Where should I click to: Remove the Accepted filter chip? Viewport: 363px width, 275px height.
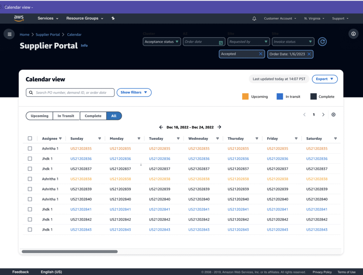[x=261, y=54]
